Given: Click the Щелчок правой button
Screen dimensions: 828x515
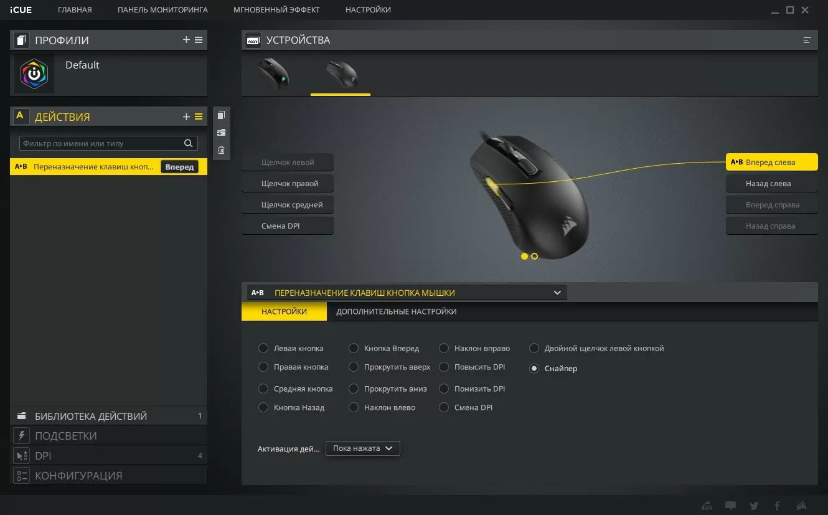Looking at the screenshot, I should [x=288, y=184].
